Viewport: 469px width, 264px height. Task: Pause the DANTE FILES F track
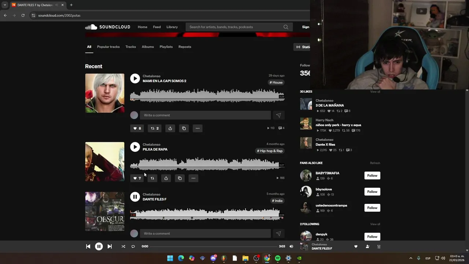(135, 197)
